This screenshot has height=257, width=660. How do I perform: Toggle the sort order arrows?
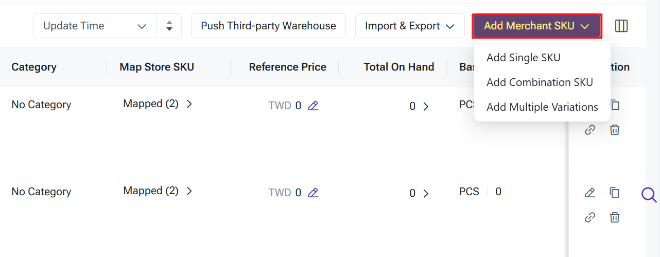click(169, 26)
